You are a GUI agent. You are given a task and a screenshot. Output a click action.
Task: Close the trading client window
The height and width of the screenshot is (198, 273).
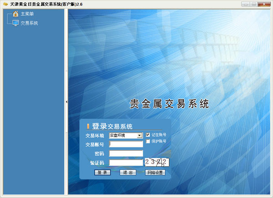pyautogui.click(x=265, y=4)
